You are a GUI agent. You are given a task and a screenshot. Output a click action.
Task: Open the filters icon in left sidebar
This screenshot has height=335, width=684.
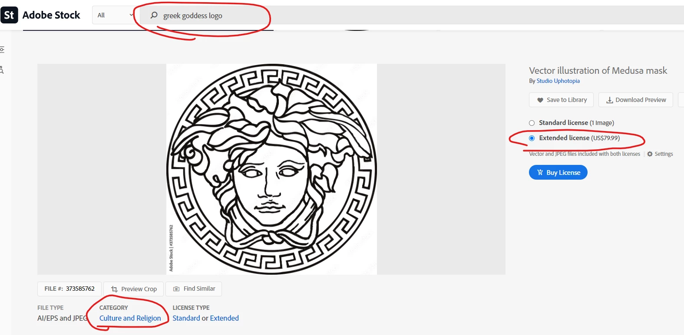(x=2, y=49)
